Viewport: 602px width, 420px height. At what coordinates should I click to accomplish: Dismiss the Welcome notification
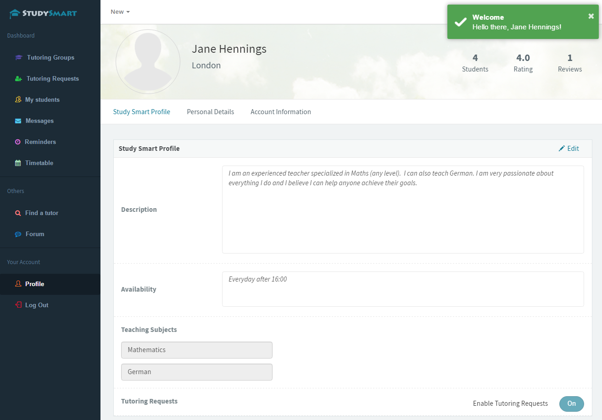pos(591,16)
